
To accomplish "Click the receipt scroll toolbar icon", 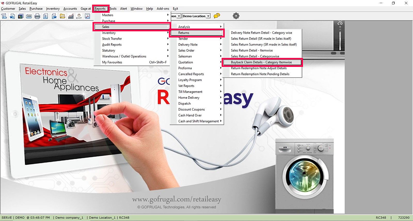I will 4,16.
